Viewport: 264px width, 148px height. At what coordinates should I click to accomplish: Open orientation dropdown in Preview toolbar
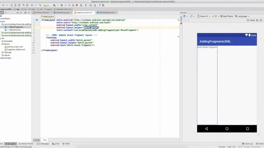point(192,16)
